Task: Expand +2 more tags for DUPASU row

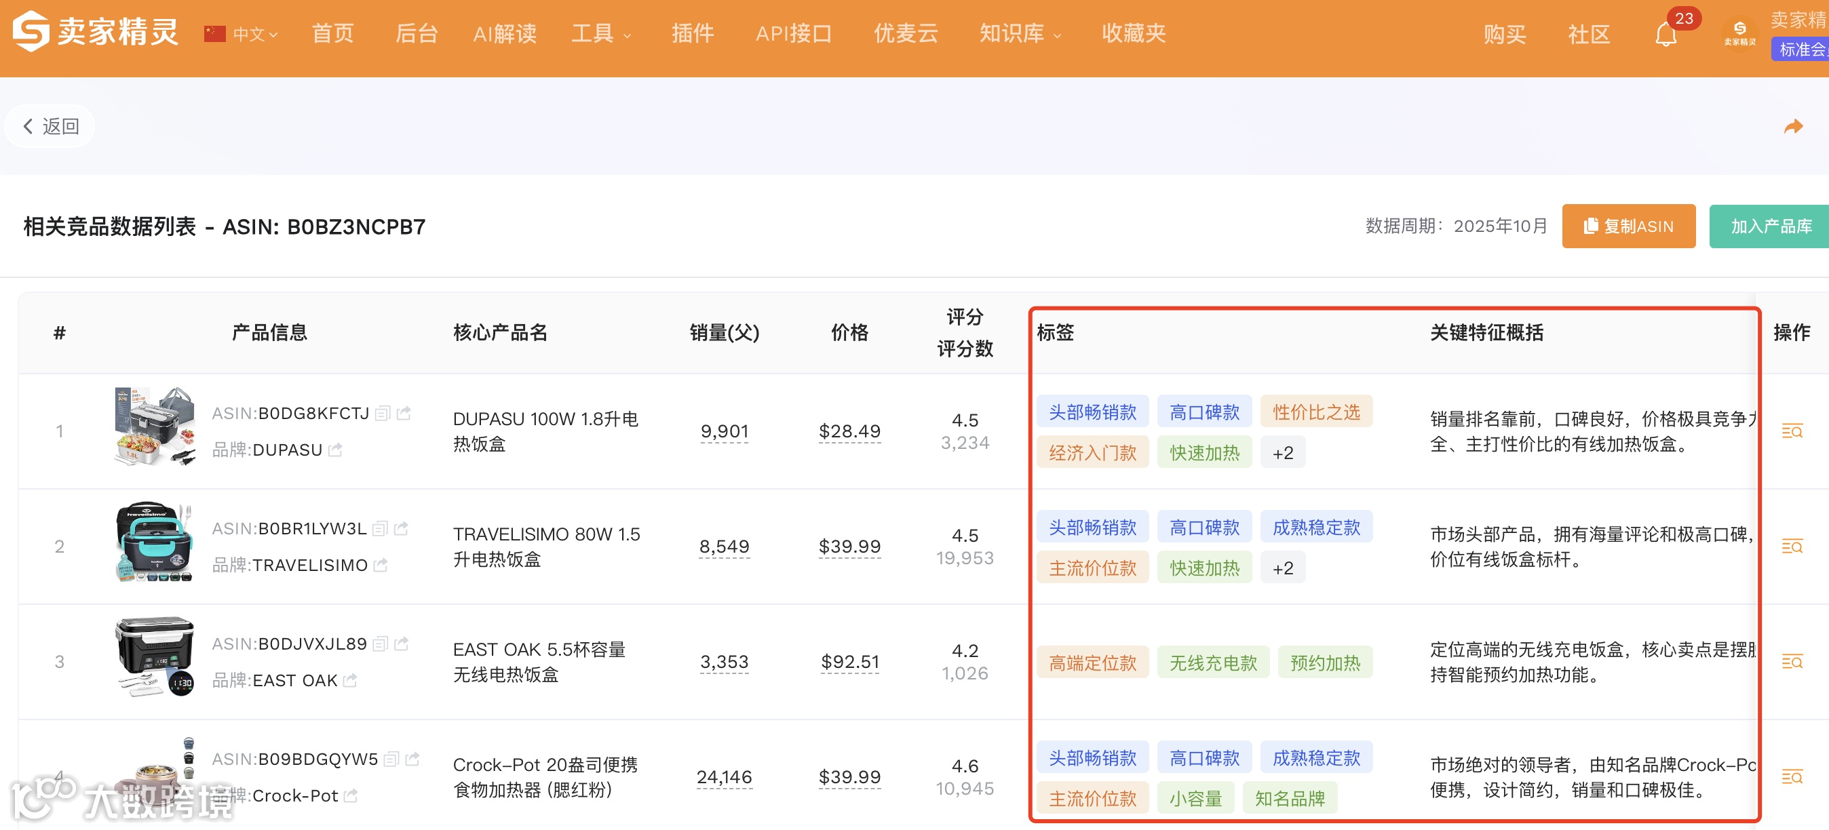Action: coord(1282,452)
